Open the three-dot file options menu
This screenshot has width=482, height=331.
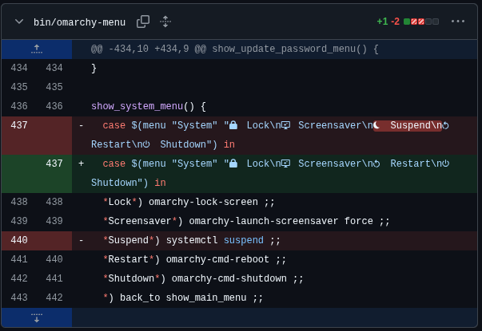458,22
